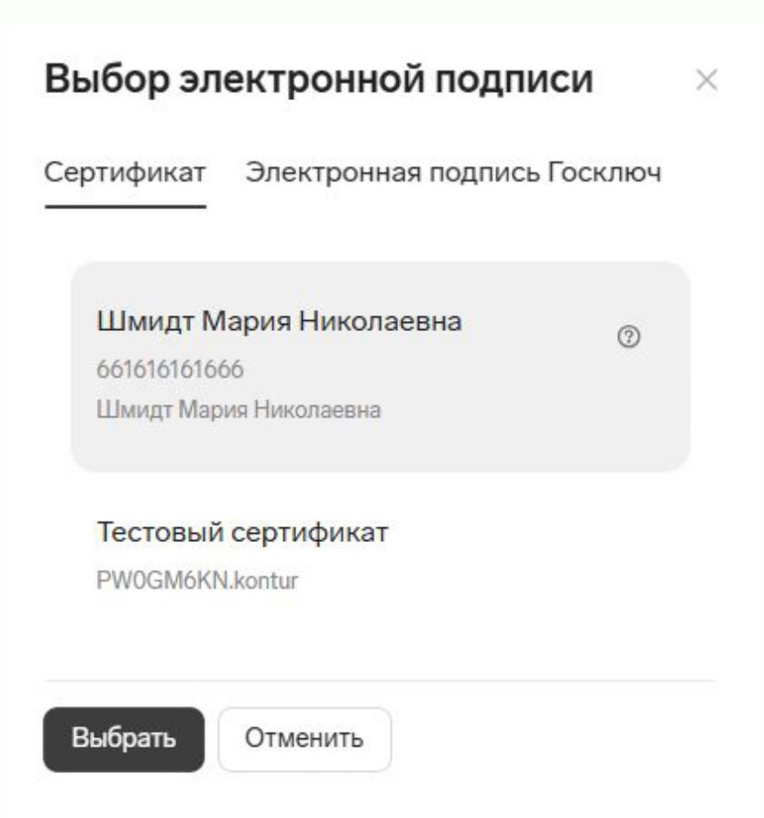Open the Электронная подпись Госключ tab
The width and height of the screenshot is (764, 818).
click(453, 172)
